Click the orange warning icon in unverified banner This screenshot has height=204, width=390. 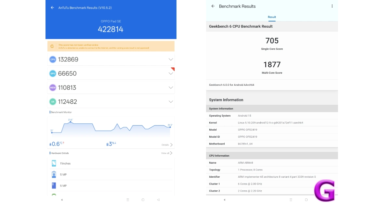(x=52, y=46)
